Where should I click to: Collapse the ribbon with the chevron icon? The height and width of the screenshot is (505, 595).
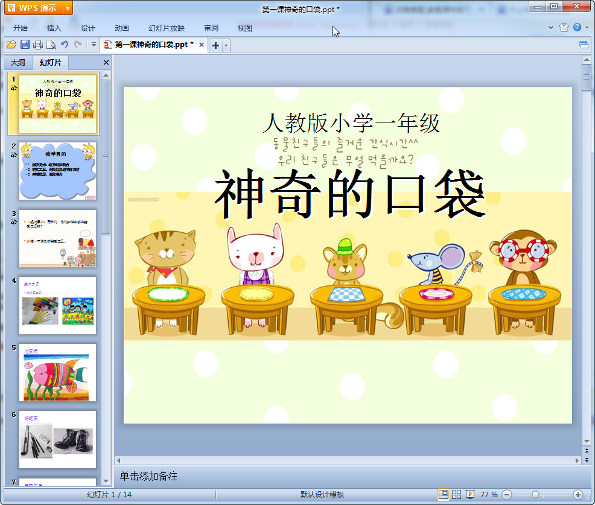point(551,27)
